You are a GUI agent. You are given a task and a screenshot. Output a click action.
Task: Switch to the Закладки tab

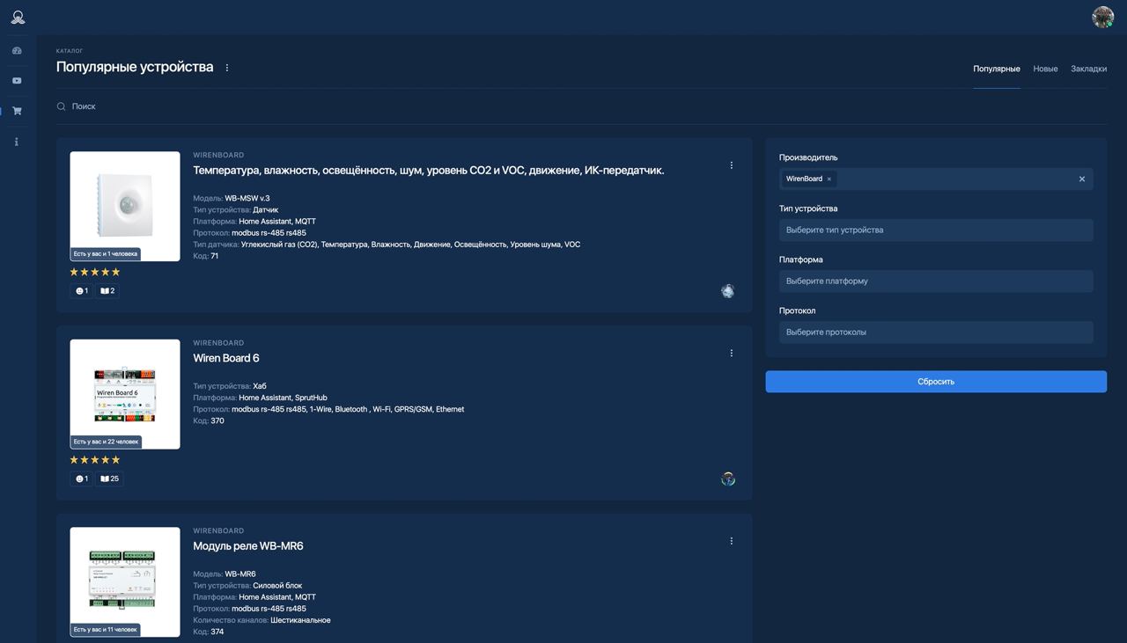click(x=1088, y=69)
